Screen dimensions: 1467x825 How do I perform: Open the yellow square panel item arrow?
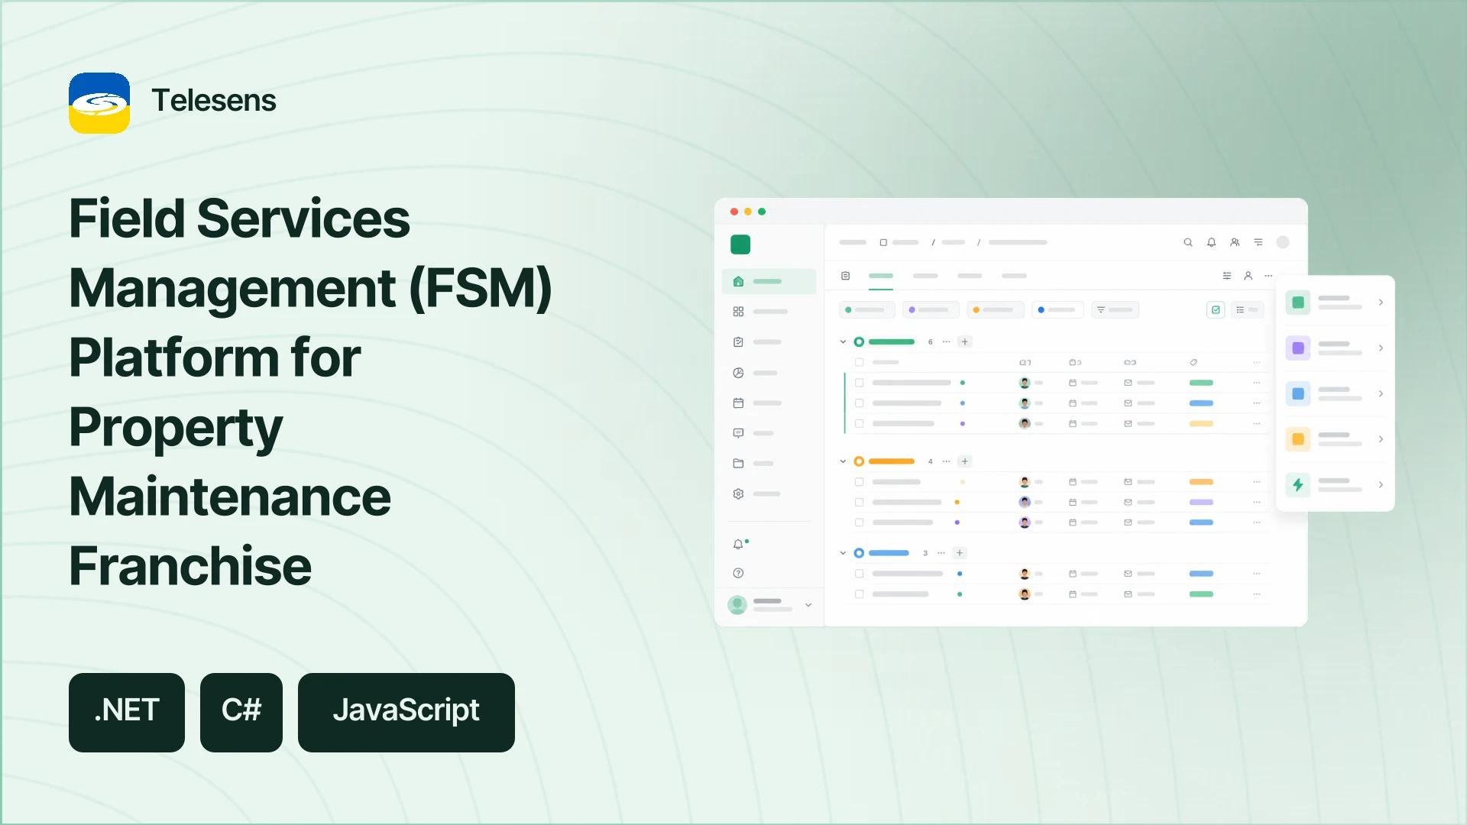(1381, 439)
